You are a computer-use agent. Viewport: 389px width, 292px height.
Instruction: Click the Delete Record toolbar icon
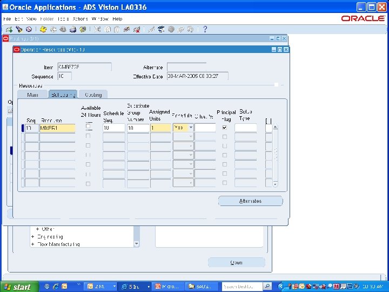point(137,29)
